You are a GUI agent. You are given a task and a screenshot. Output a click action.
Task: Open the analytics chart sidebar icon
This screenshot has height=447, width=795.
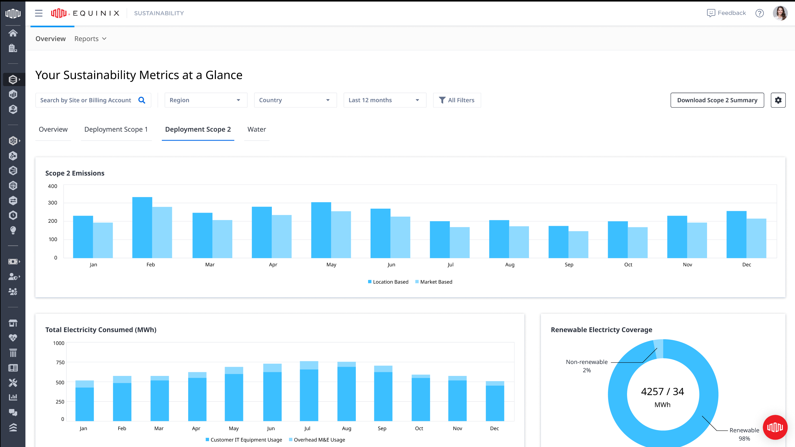(x=13, y=397)
